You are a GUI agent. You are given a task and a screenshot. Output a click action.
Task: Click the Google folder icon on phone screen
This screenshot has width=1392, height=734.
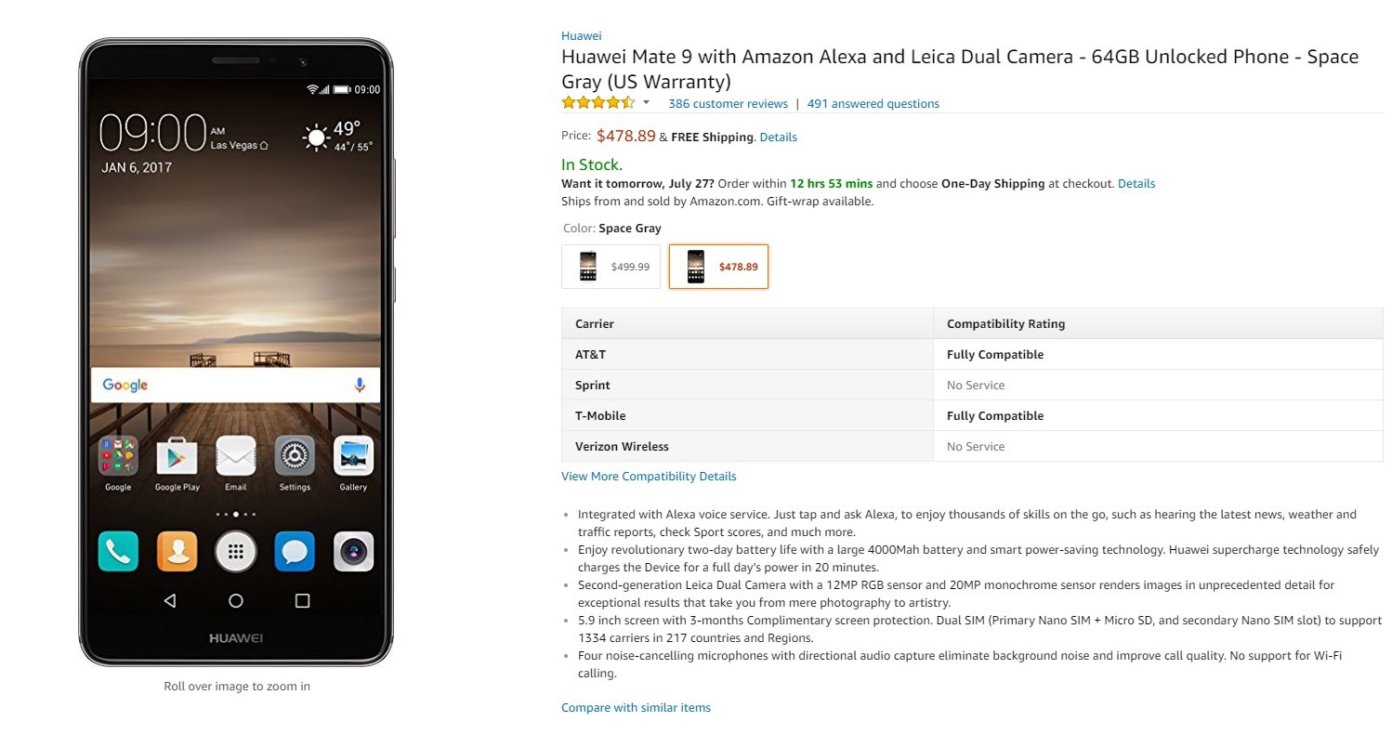pyautogui.click(x=118, y=456)
